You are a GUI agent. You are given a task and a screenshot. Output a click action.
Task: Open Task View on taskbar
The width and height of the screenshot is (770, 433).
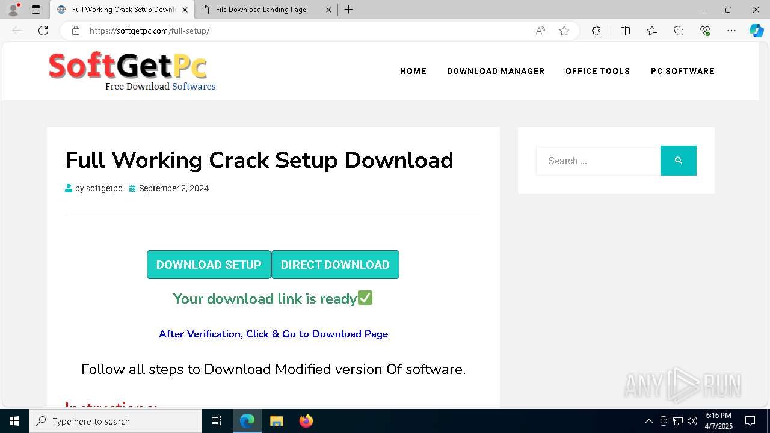click(217, 421)
